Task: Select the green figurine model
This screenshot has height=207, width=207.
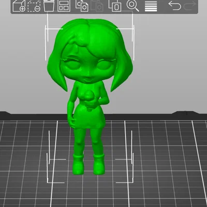Action: pyautogui.click(x=90, y=97)
